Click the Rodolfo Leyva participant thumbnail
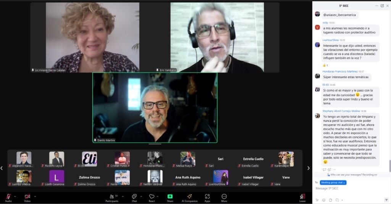This screenshot has width=391, height=204. 57,159
